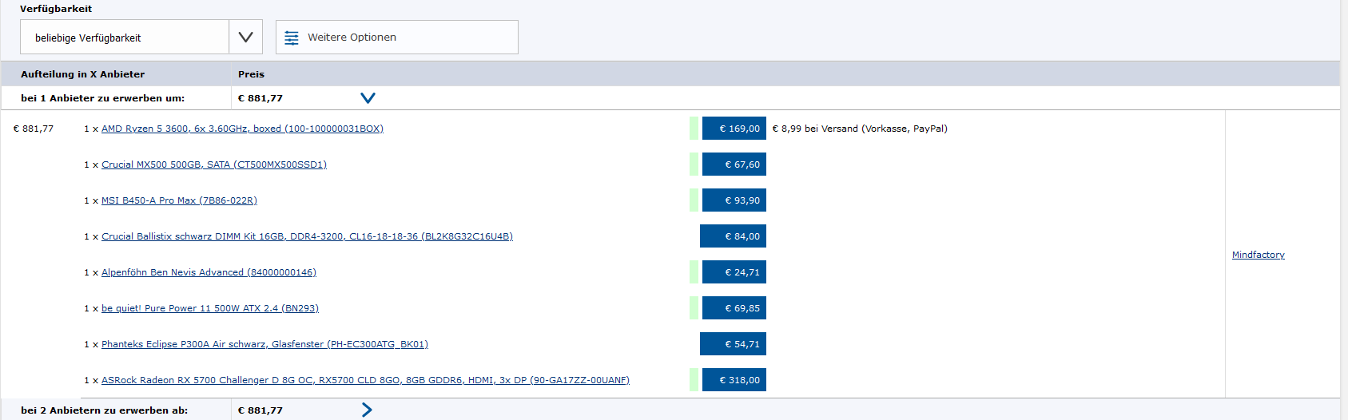
Task: Click the green availability bar beside € 24,71
Action: point(694,271)
